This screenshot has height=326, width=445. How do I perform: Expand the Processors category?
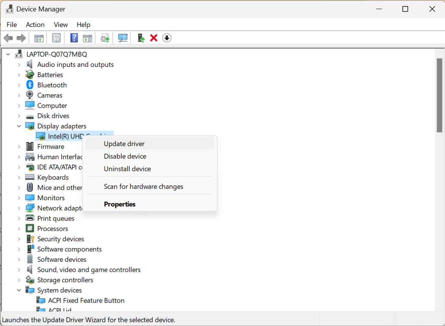click(x=19, y=229)
